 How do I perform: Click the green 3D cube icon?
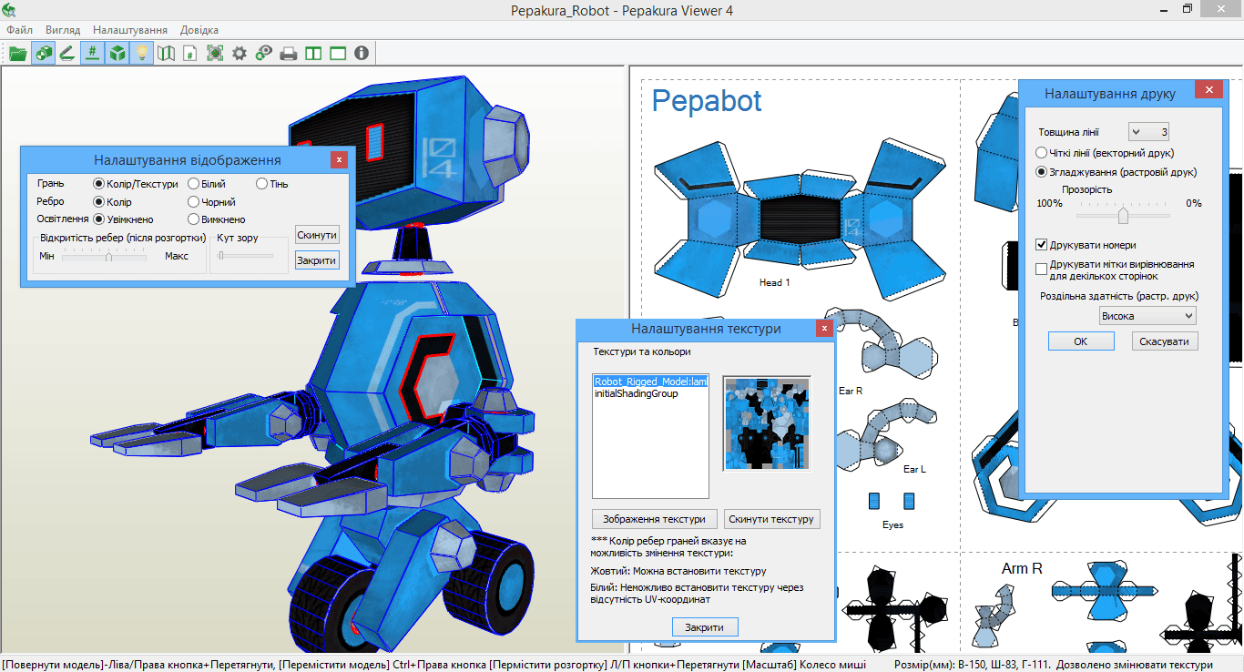[x=117, y=53]
